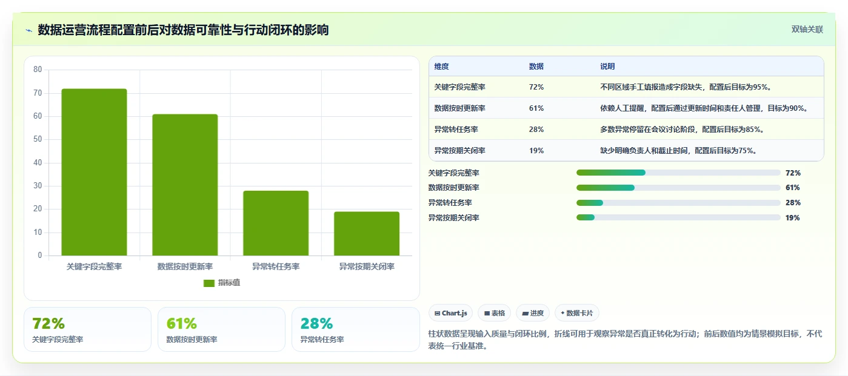
Task: Open the 72% 关键字段完整率 data card
Action: pos(87,329)
